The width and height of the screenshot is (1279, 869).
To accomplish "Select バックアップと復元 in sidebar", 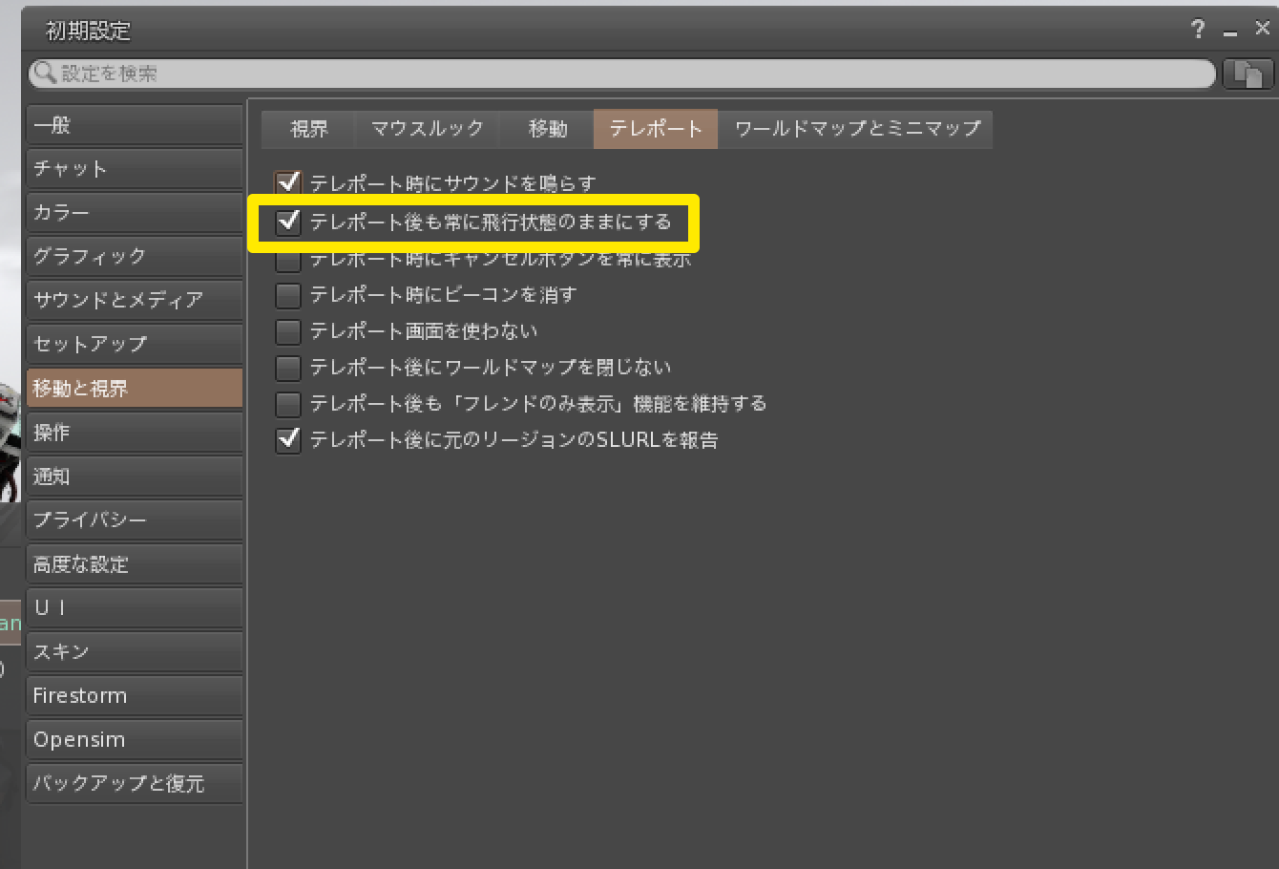I will [x=135, y=783].
